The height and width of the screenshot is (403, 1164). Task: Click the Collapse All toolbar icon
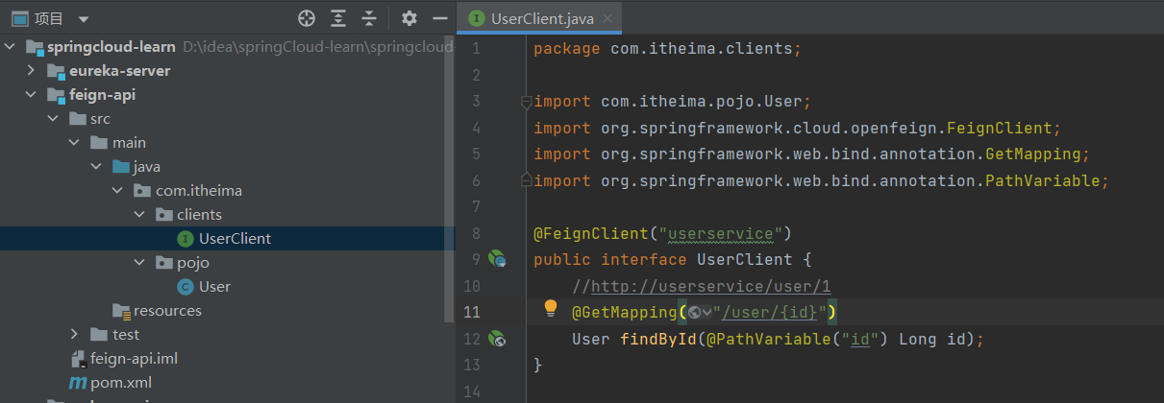[369, 18]
